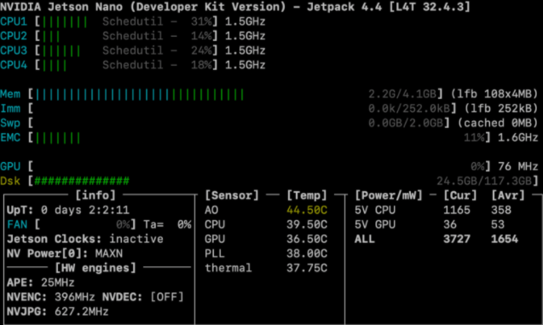Click the APE 25MHz entry
This screenshot has height=325, width=543.
click(41, 282)
